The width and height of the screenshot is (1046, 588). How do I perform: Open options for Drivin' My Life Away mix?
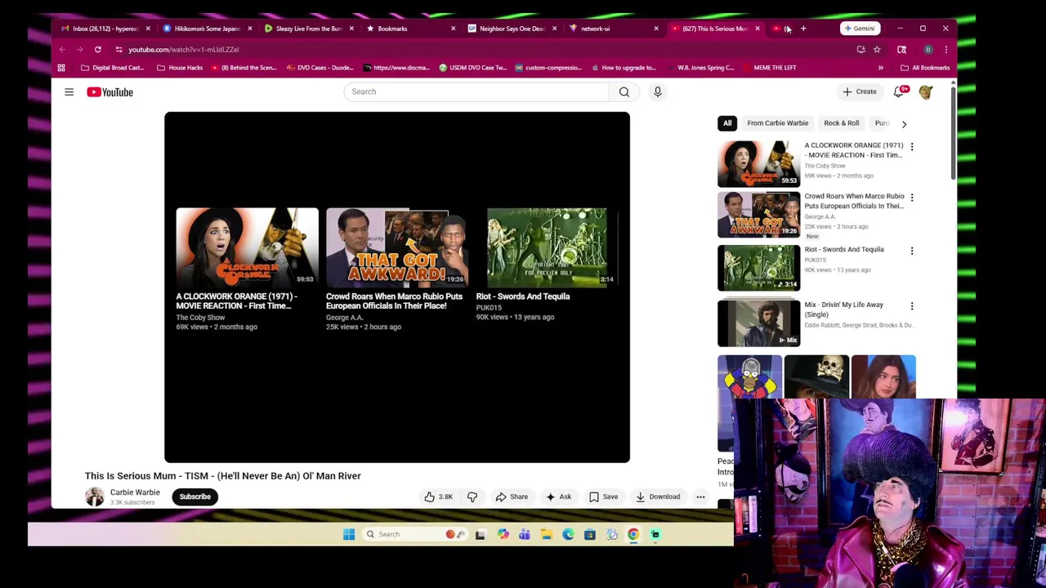click(x=912, y=306)
